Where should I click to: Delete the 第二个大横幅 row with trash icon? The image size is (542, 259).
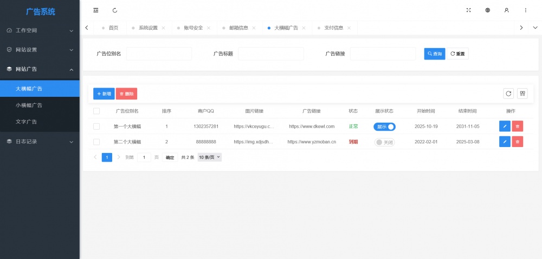(x=518, y=142)
